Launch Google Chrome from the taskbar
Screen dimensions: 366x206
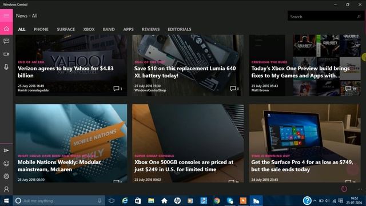[217, 201]
